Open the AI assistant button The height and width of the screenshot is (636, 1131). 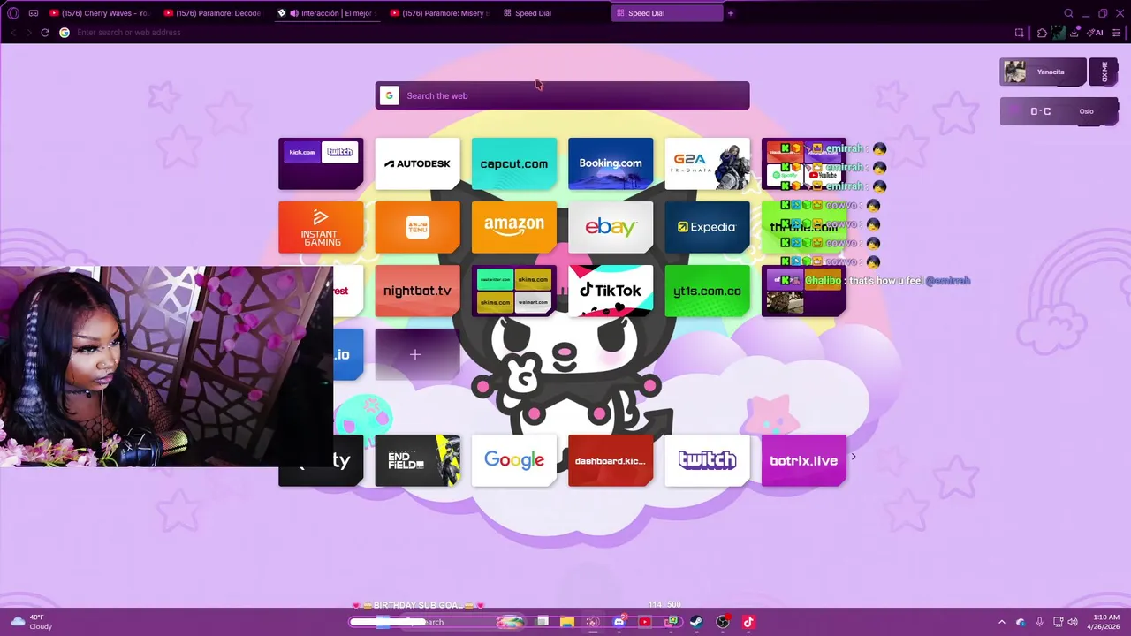coord(1096,33)
